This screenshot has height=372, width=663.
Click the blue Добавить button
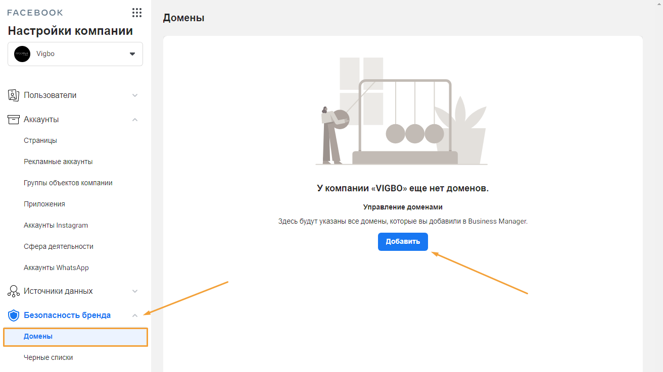point(403,242)
